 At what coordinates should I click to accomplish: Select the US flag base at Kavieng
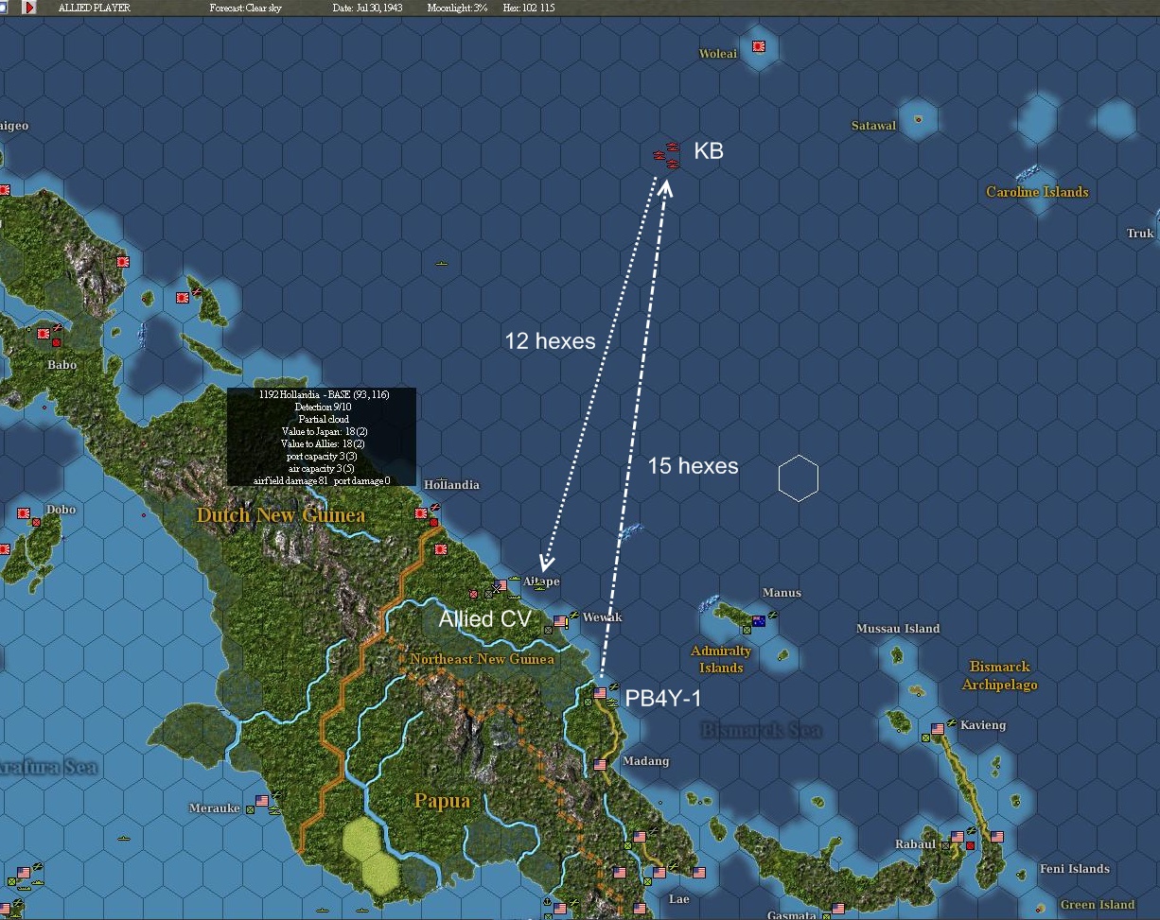938,729
